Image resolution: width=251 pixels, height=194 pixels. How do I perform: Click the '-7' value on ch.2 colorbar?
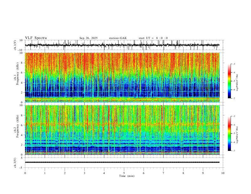[234, 151]
